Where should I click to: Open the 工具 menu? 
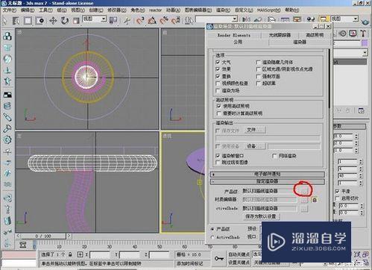coord(45,10)
